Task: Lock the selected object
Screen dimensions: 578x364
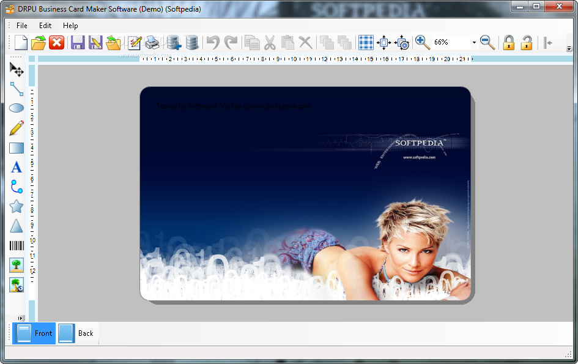Action: tap(509, 42)
